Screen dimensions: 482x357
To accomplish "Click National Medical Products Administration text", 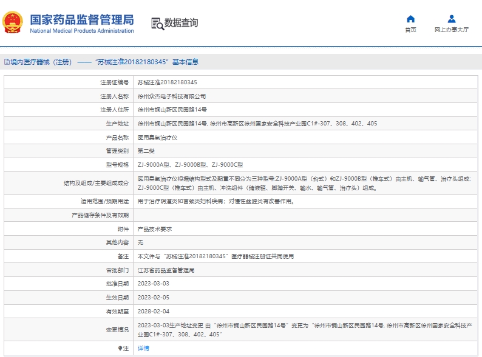I will click(x=82, y=31).
